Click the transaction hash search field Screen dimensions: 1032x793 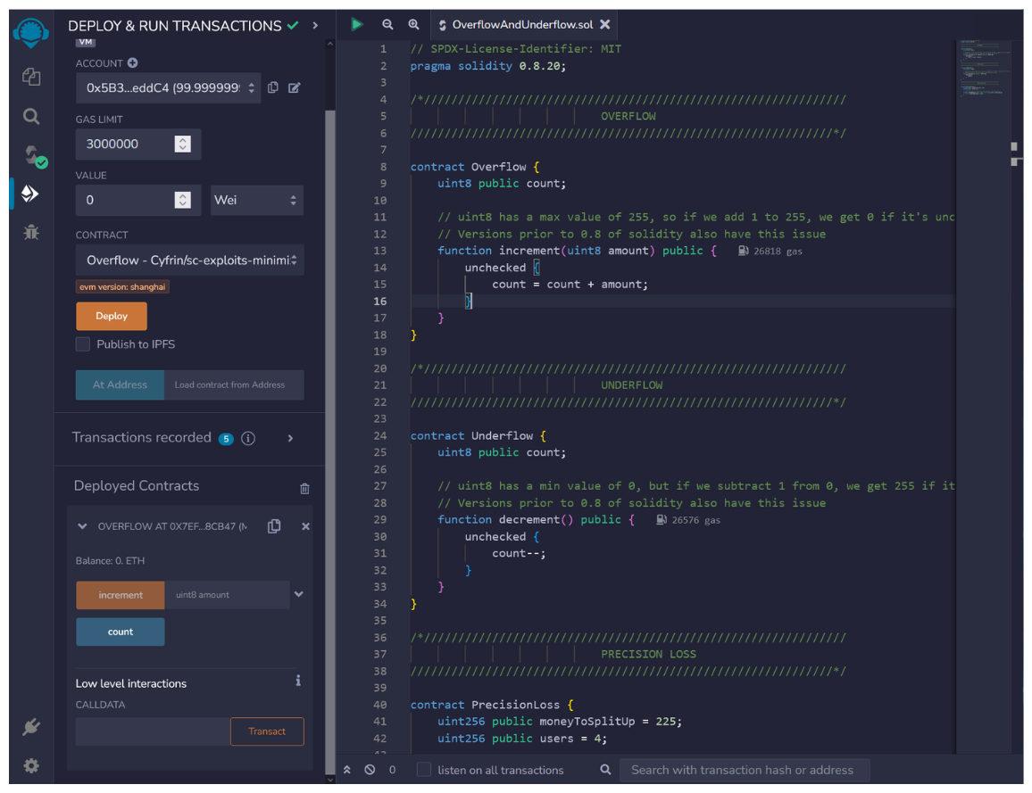[x=743, y=770]
